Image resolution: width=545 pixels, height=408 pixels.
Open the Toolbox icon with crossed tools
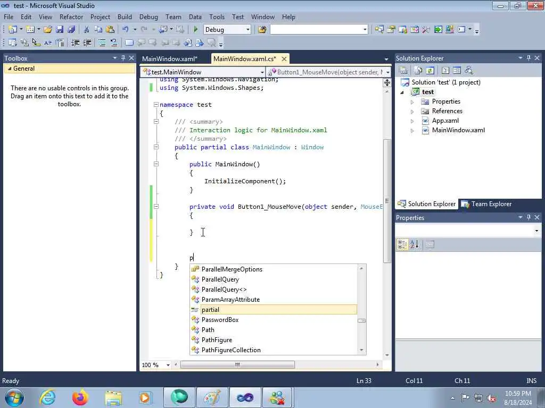426,30
